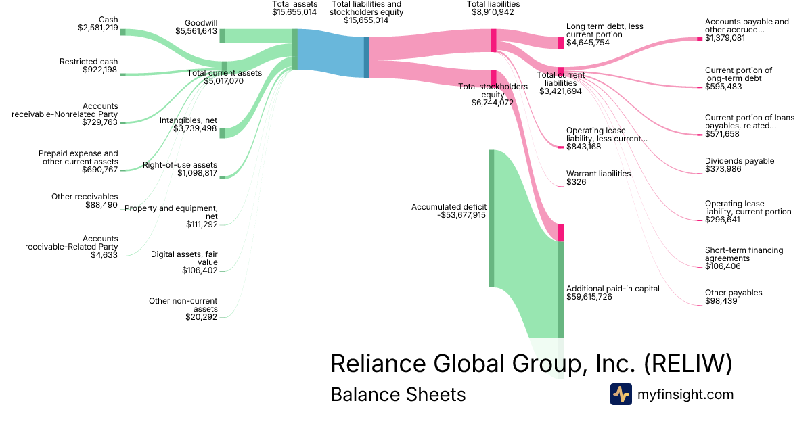Click the Goodwill node bar
This screenshot has width=812, height=426.
click(222, 36)
